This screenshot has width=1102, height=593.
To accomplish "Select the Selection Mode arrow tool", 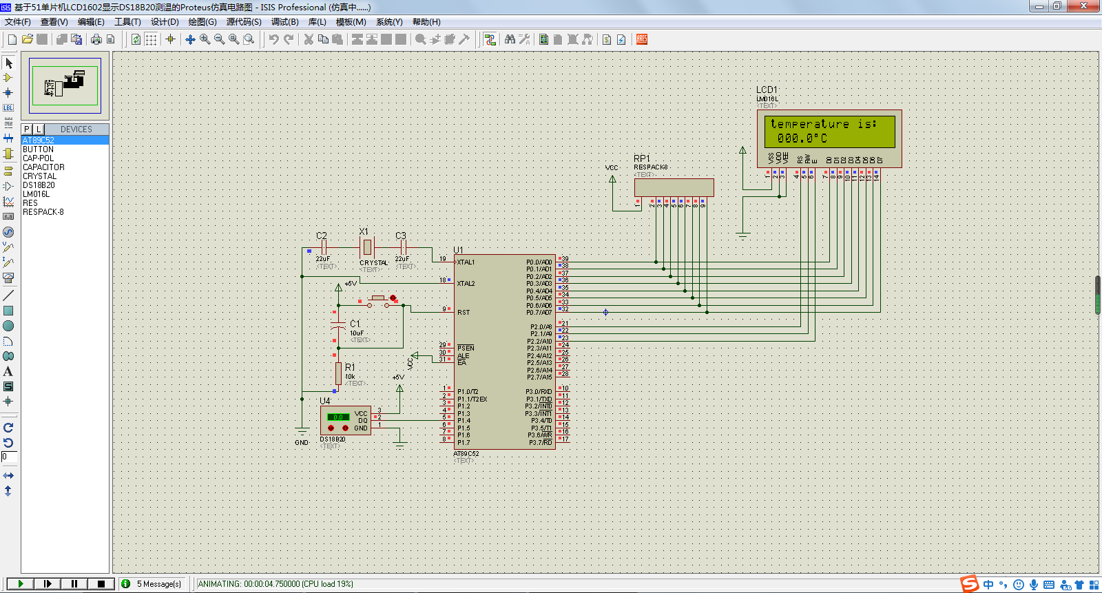I will point(8,63).
